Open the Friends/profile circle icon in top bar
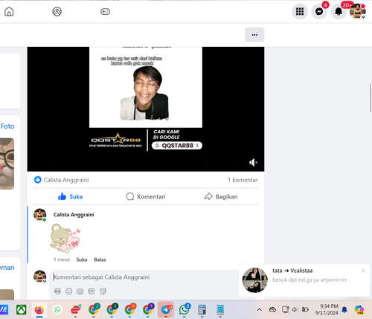This screenshot has height=319, width=372. [57, 11]
